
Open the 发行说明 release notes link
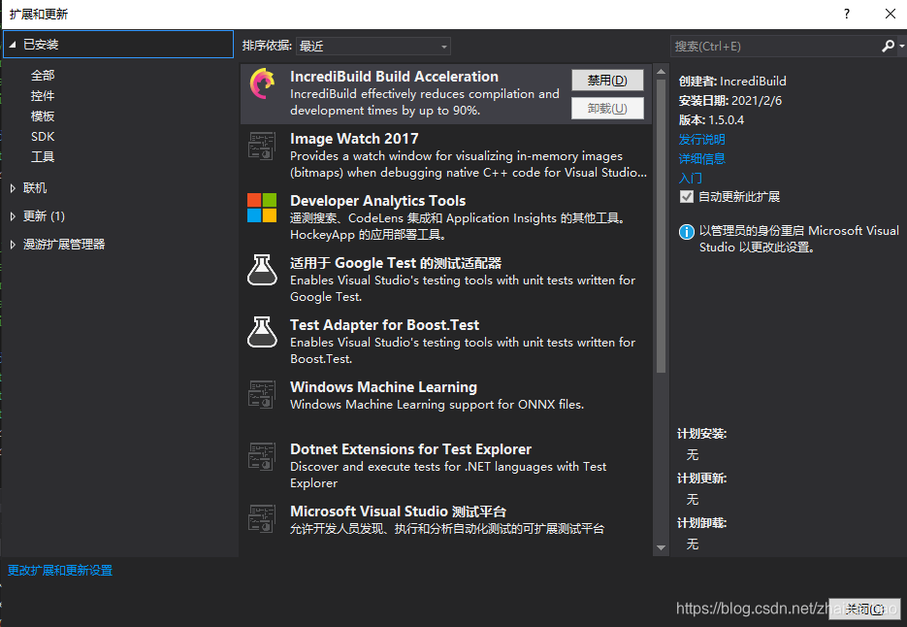(x=701, y=140)
